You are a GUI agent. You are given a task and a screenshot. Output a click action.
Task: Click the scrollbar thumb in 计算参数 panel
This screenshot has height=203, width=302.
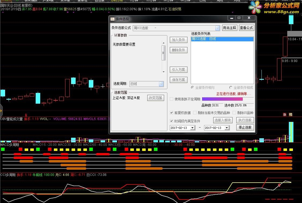(164, 53)
